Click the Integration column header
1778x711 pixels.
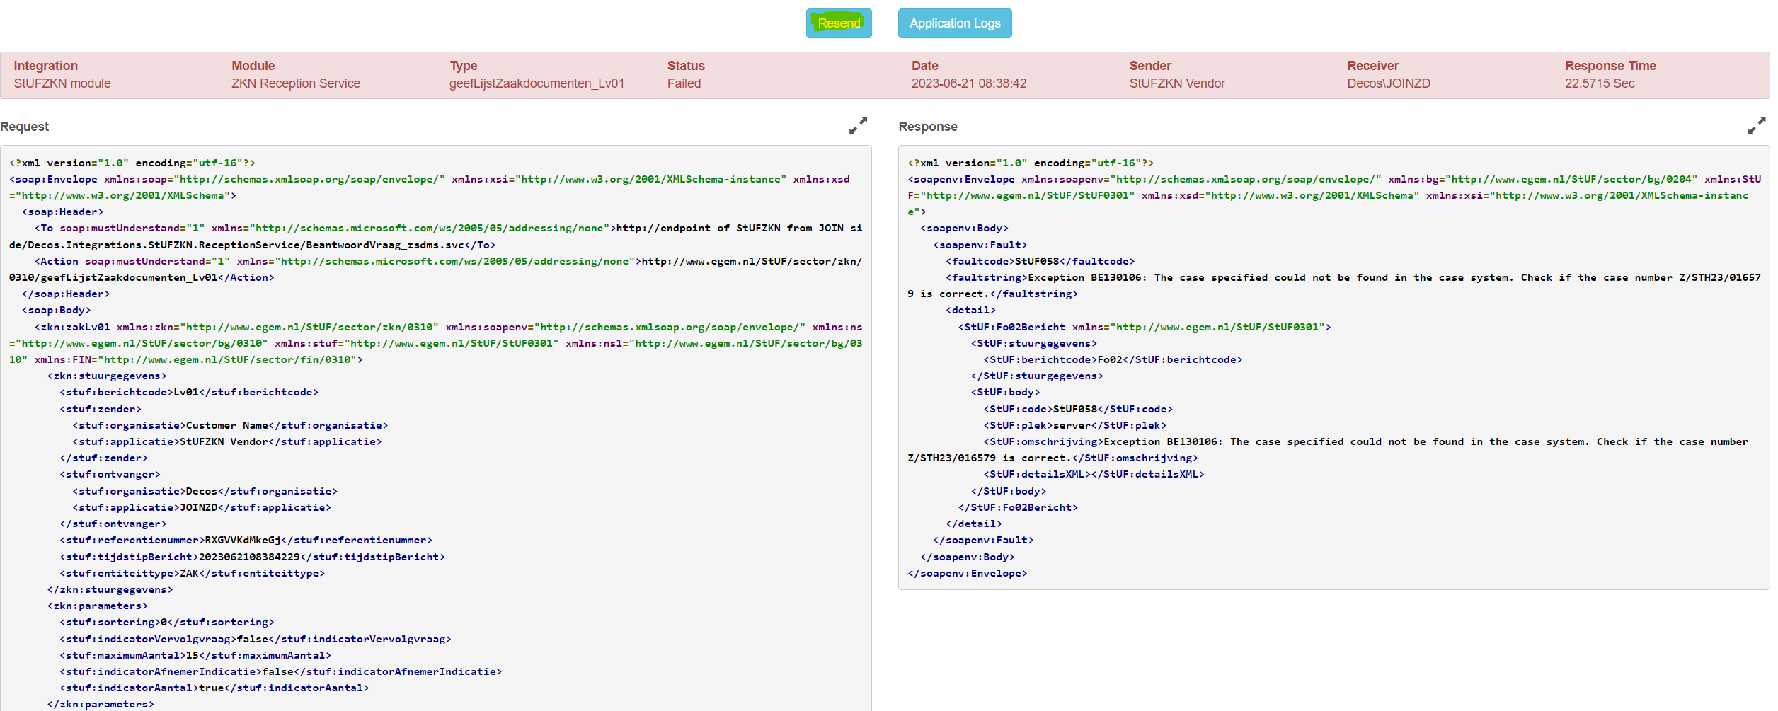(46, 66)
